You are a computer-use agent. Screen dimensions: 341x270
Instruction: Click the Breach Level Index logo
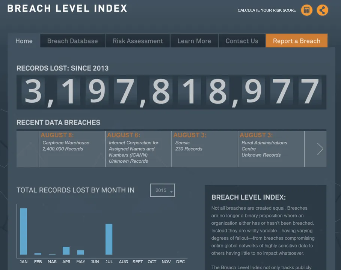point(67,8)
